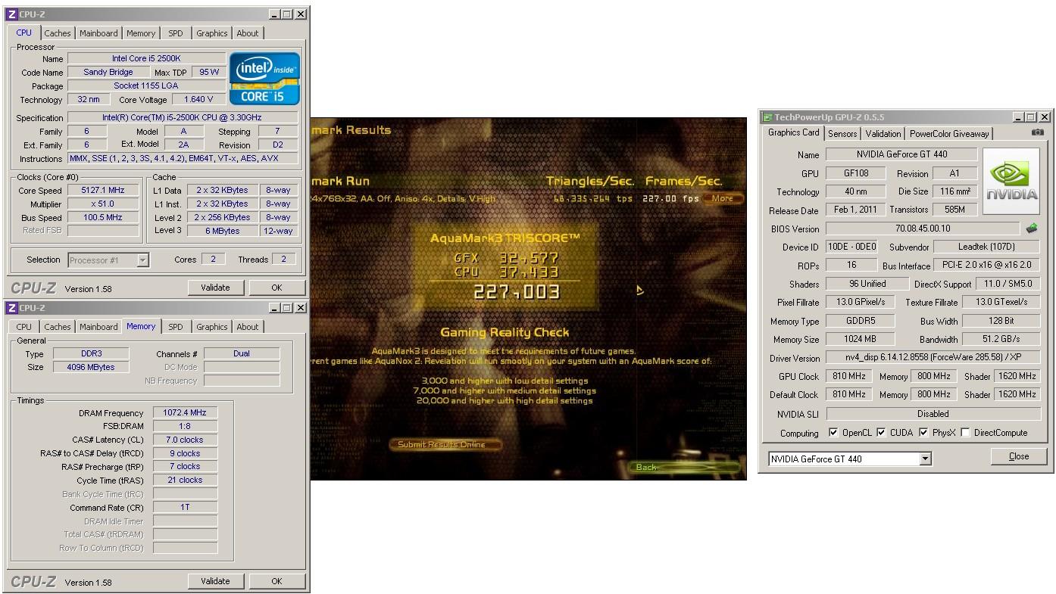
Task: Click the AquaMark total score 227,003
Action: click(517, 292)
